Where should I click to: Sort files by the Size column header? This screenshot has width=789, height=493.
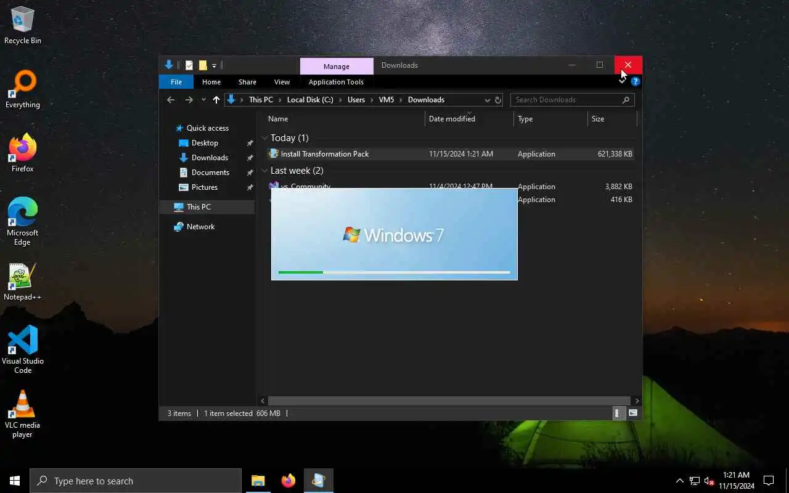tap(612, 119)
